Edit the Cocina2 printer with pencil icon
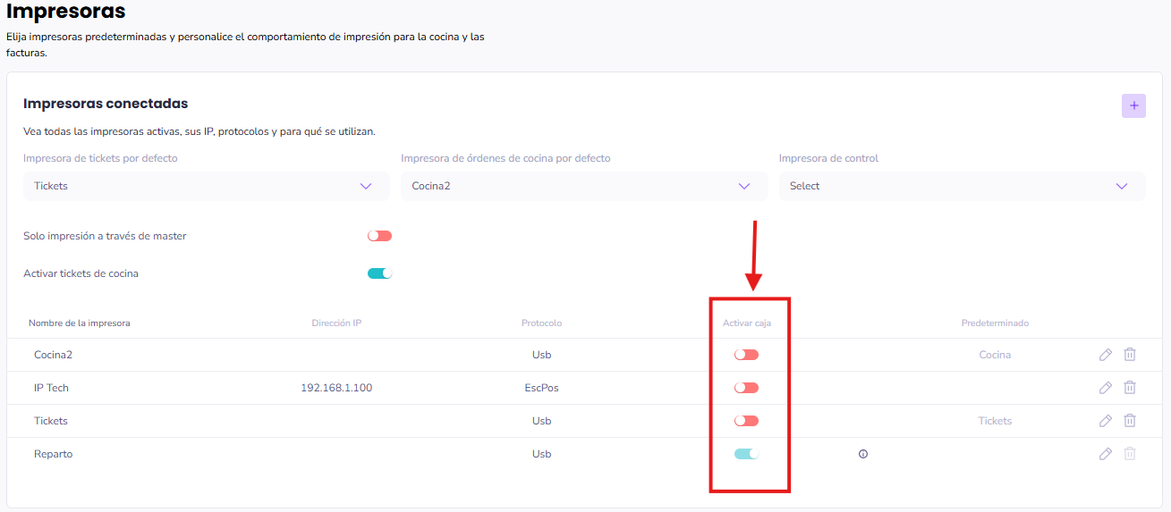1171x512 pixels. (x=1105, y=355)
